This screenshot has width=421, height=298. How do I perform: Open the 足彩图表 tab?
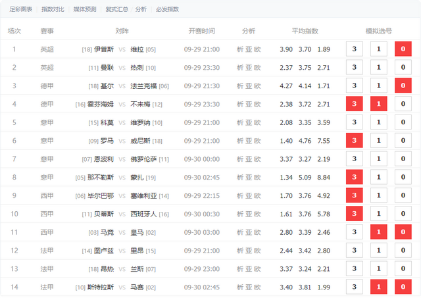20,9
